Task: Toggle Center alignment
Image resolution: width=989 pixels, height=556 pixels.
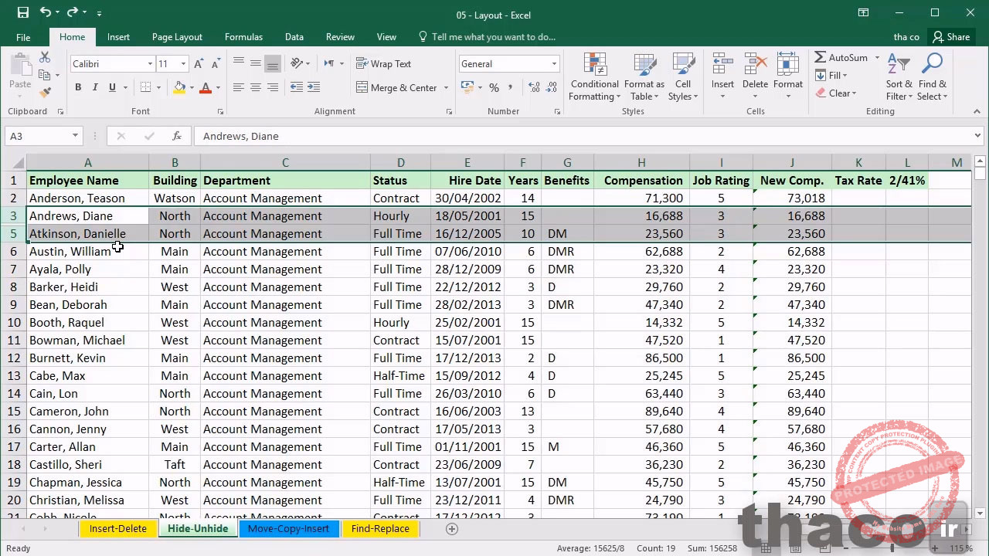Action: pos(255,88)
